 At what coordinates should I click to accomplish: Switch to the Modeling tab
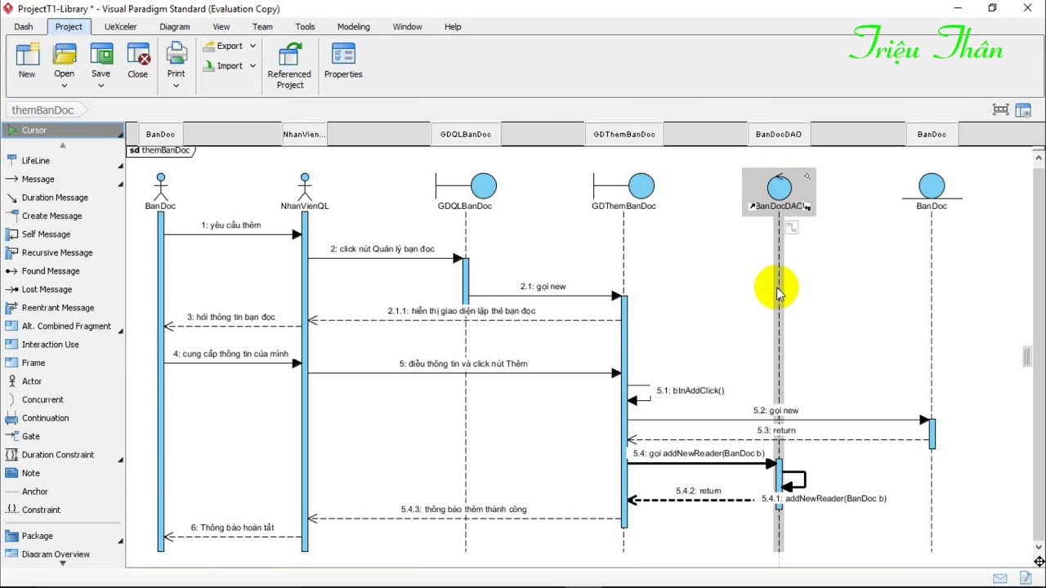click(354, 27)
